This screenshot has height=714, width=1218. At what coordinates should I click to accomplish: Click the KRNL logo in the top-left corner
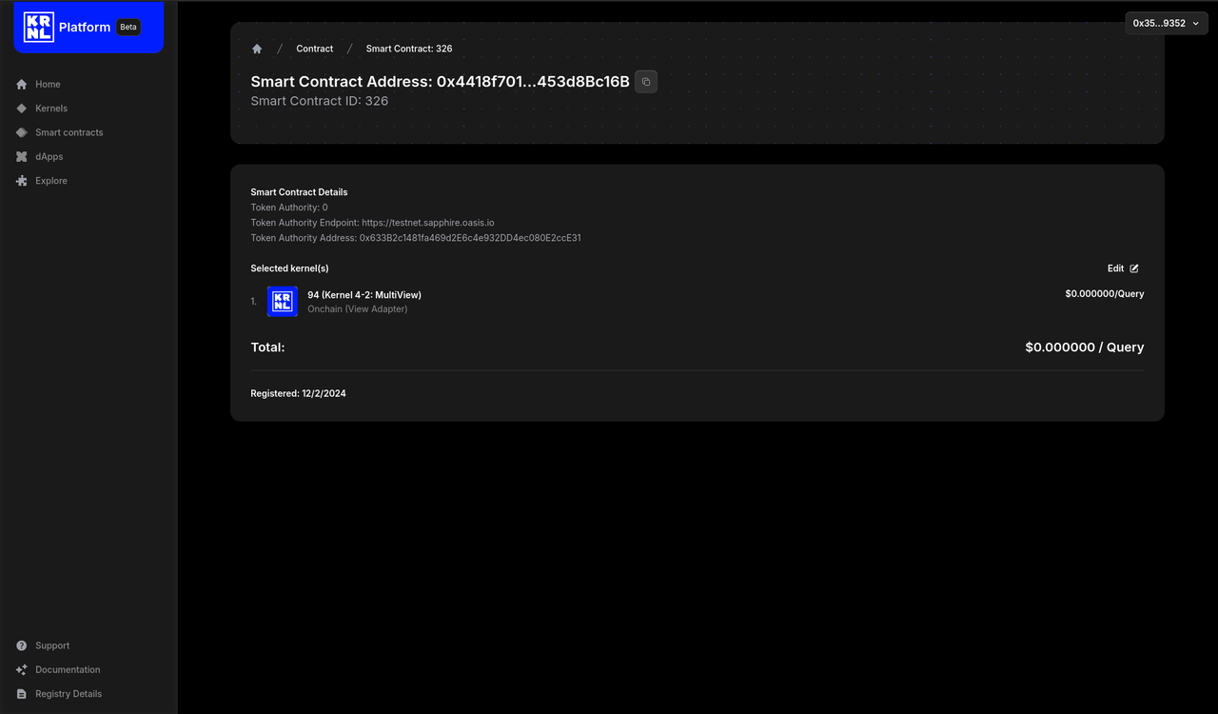(40, 26)
